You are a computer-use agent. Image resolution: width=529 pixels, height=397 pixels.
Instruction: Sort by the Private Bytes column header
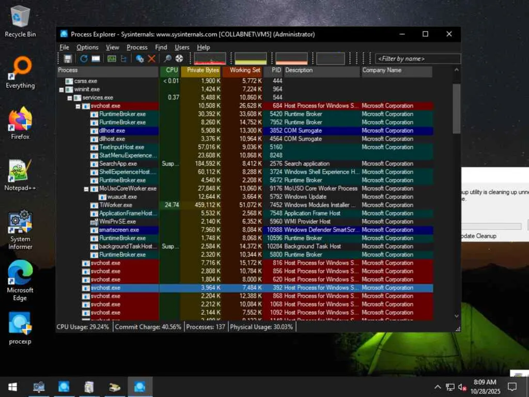coord(201,70)
